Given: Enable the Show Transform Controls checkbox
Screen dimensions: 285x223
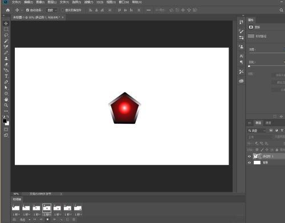Looking at the screenshot, I should [x=63, y=10].
